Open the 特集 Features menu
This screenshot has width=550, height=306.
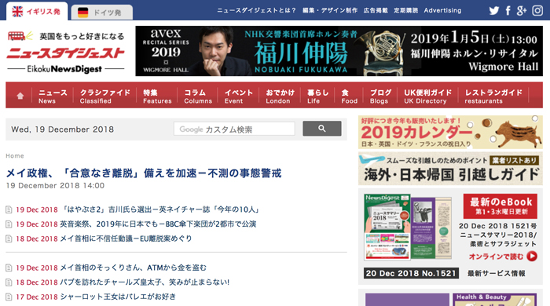(157, 96)
